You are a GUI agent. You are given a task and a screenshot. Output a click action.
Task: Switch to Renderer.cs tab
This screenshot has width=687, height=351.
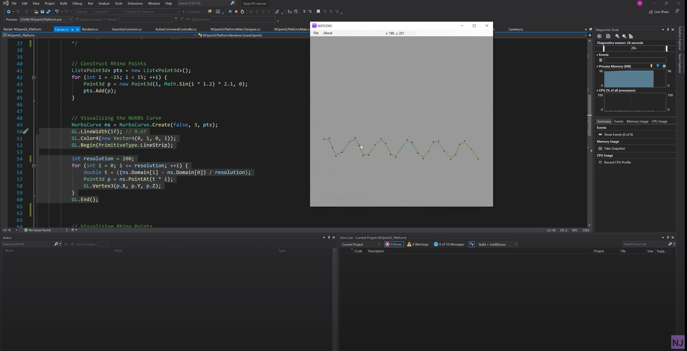click(90, 29)
